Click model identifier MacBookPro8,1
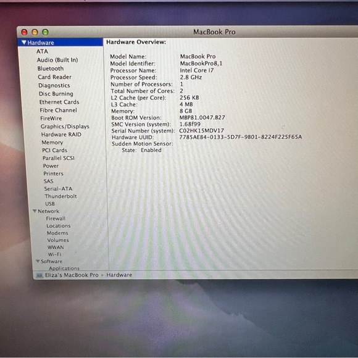Screen dimensions: 358x358 tap(201, 63)
